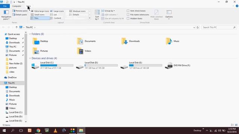
Task: Open the Options button
Action: pos(169,15)
